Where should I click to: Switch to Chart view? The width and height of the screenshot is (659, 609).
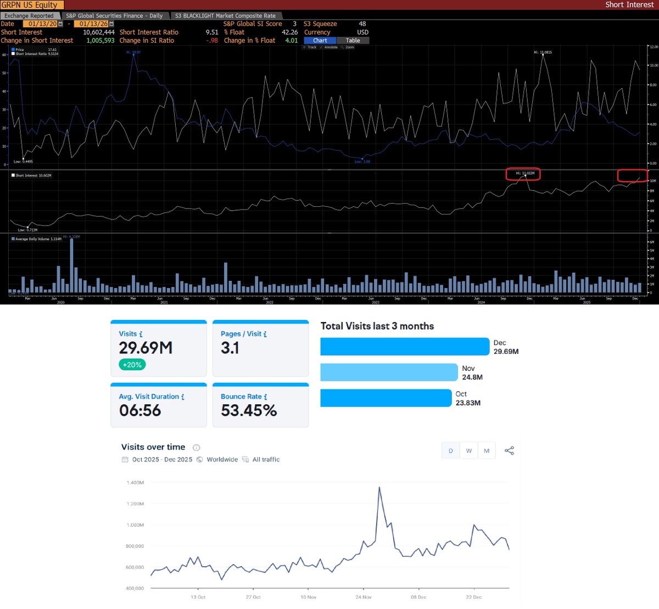click(320, 41)
